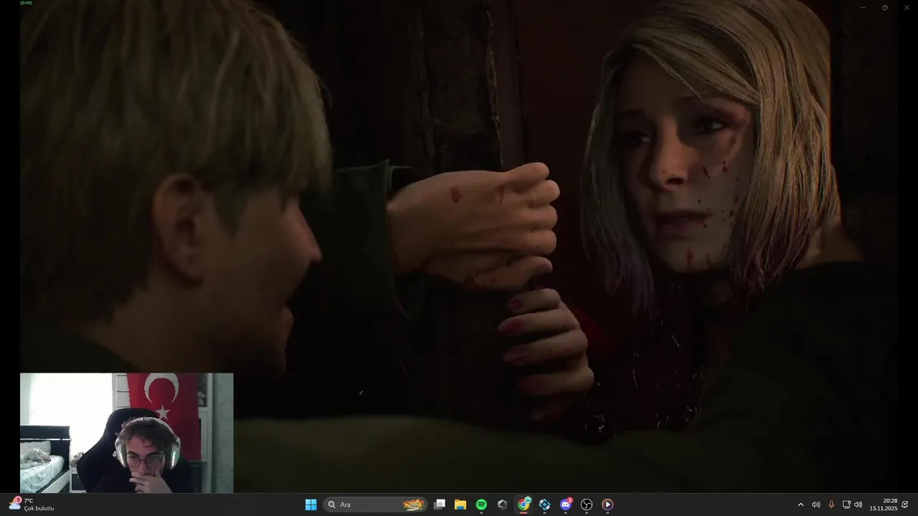
Task: Open the Windows Start menu
Action: [311, 505]
